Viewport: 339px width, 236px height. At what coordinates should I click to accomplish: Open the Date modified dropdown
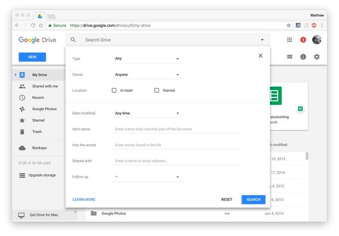coord(147,113)
